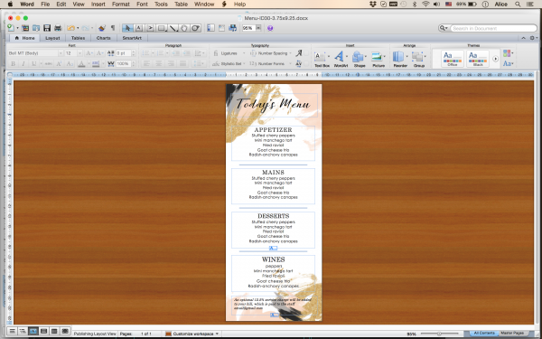The width and height of the screenshot is (542, 339).
Task: Insert a Picture from the ribbon
Action: [378, 59]
